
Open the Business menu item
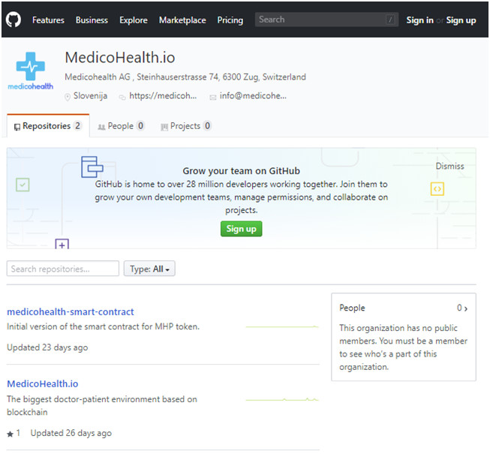tap(92, 20)
